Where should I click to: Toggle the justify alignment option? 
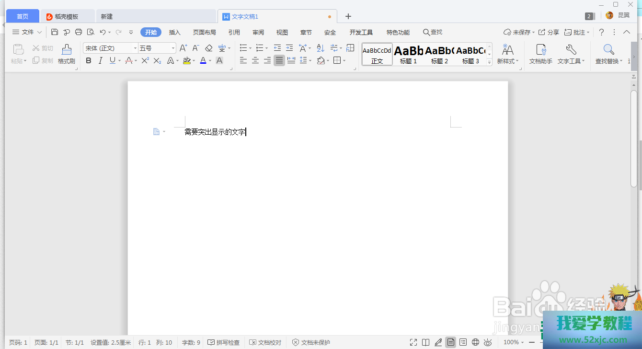279,60
